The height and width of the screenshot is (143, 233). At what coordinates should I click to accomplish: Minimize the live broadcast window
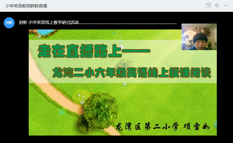pos(225,6)
